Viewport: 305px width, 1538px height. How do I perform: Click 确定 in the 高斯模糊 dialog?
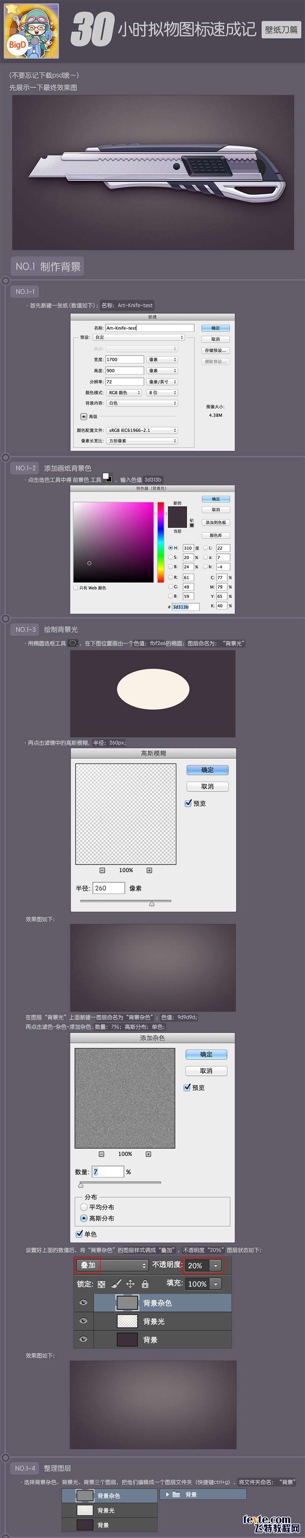(207, 770)
